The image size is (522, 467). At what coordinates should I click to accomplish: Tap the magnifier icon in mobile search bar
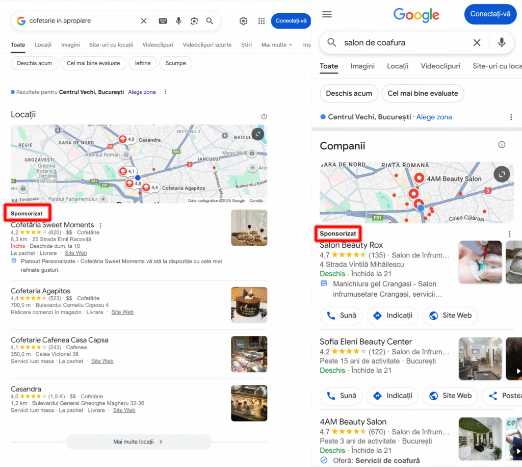pos(331,43)
